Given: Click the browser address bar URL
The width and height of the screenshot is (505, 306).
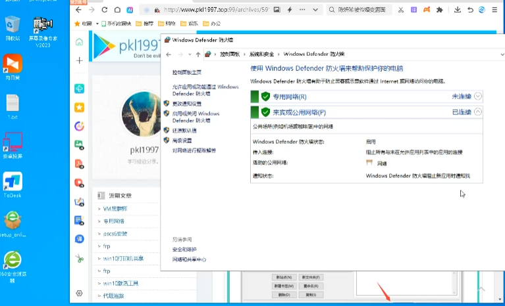Looking at the screenshot, I should [217, 10].
